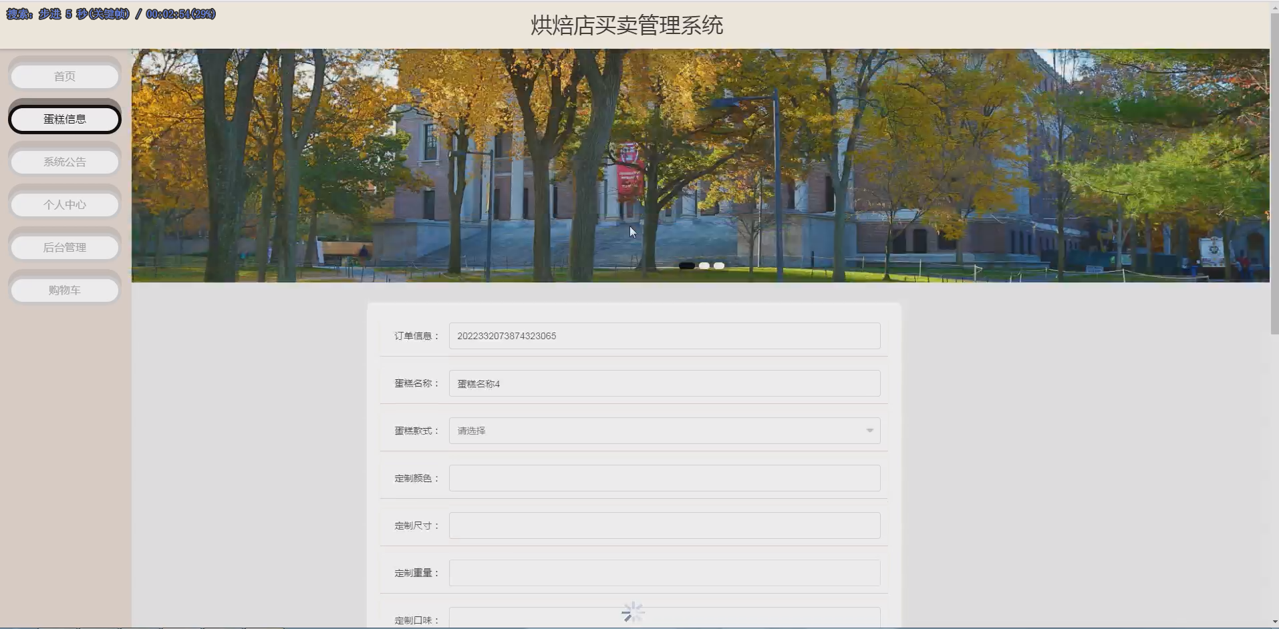Image resolution: width=1279 pixels, height=629 pixels.
Task: Click the 蛋糕名称 input field
Action: click(x=664, y=383)
